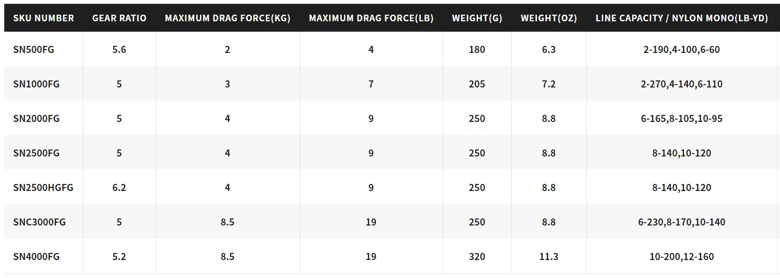Image resolution: width=780 pixels, height=278 pixels.
Task: Select the 320 weight in grams cell
Action: (477, 257)
